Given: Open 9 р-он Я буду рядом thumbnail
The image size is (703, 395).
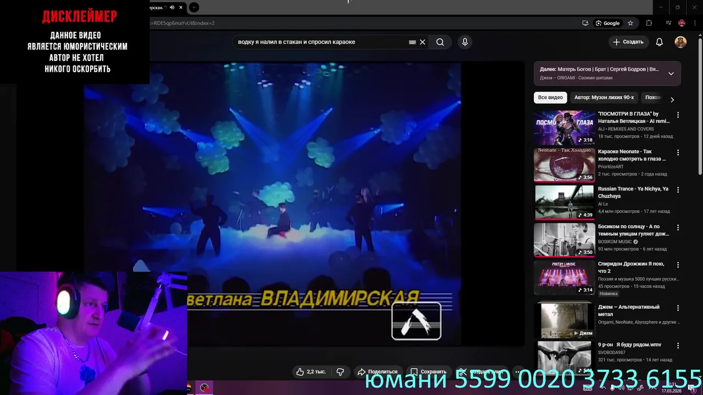Looking at the screenshot, I should point(564,357).
